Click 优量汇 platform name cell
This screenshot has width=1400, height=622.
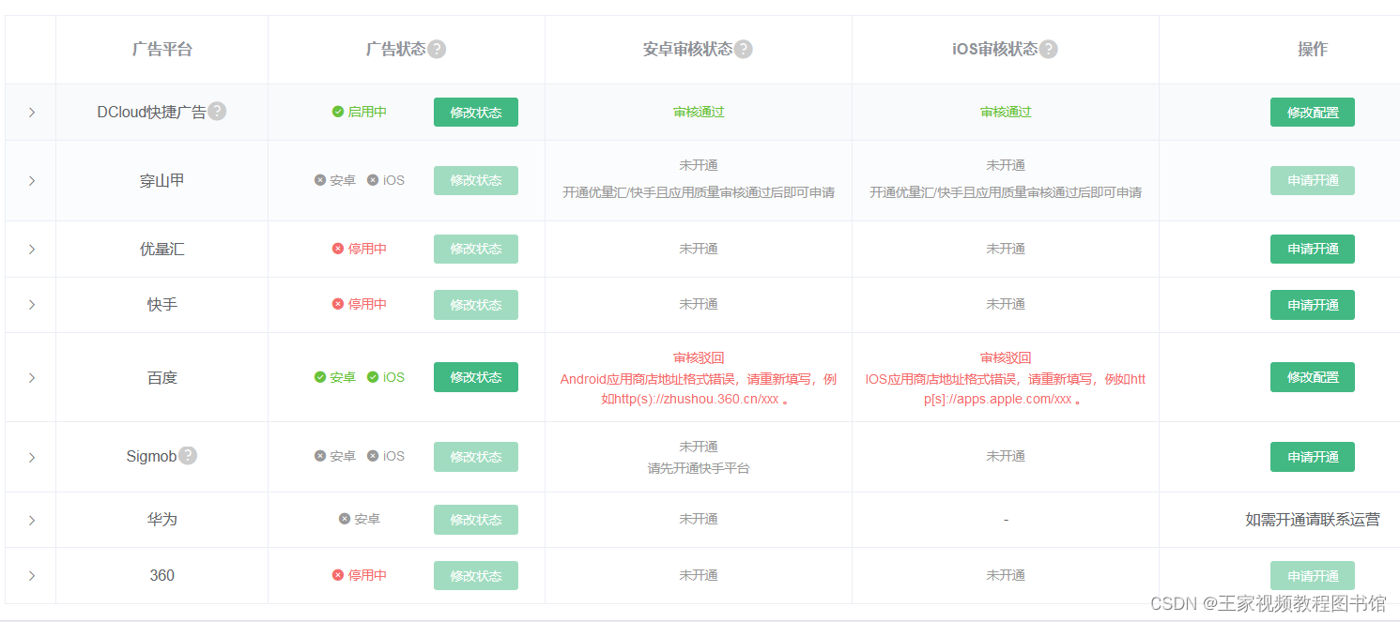[x=162, y=250]
